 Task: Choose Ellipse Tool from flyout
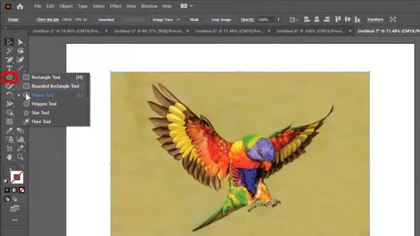pos(53,95)
